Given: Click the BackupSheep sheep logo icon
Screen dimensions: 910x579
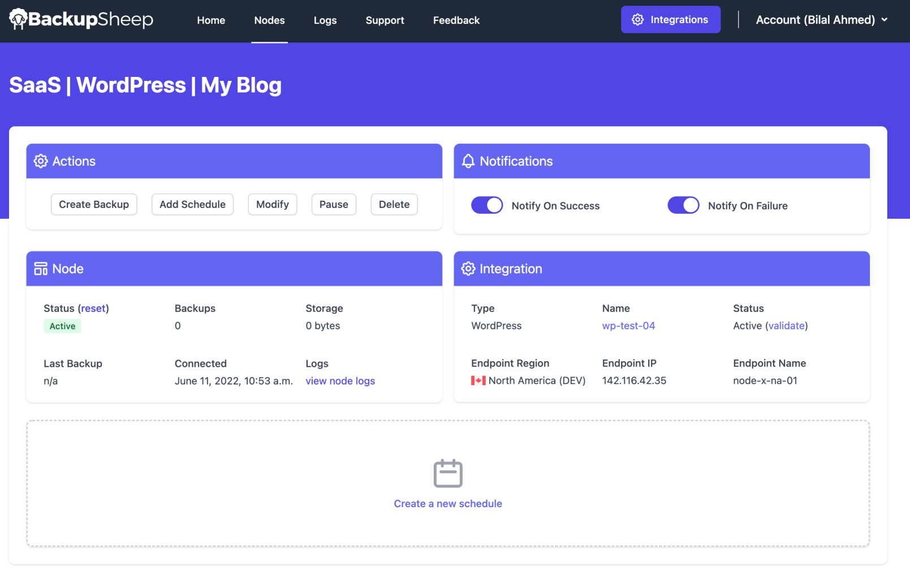Looking at the screenshot, I should point(19,19).
